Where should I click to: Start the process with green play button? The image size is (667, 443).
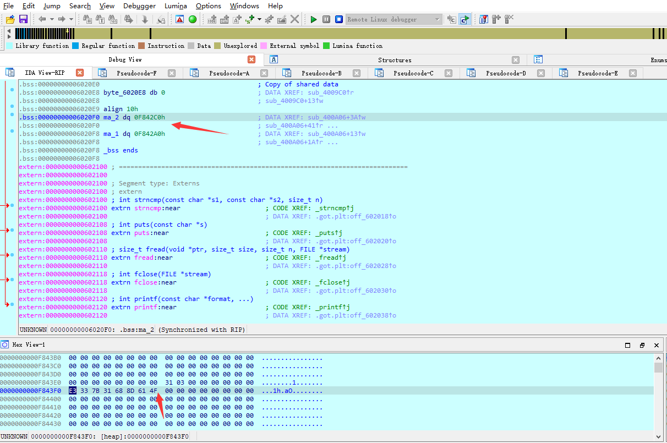click(x=314, y=19)
